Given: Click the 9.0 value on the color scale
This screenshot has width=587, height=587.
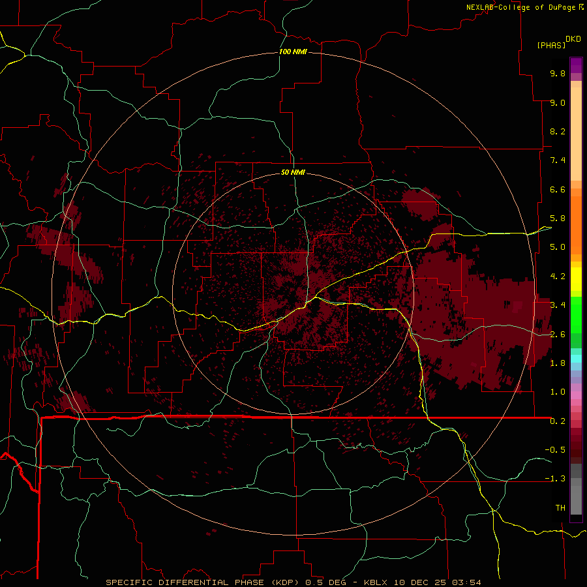Looking at the screenshot, I should coord(558,102).
